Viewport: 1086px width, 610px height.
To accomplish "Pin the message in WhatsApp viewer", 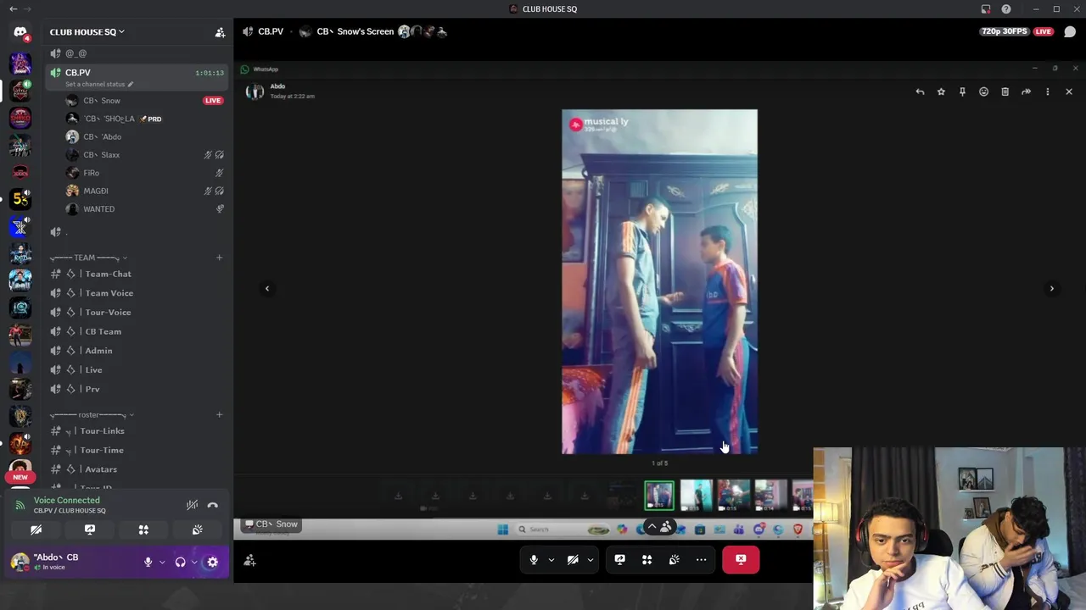I will [x=962, y=91].
